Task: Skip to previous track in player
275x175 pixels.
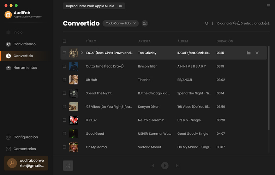Action: pos(152,165)
